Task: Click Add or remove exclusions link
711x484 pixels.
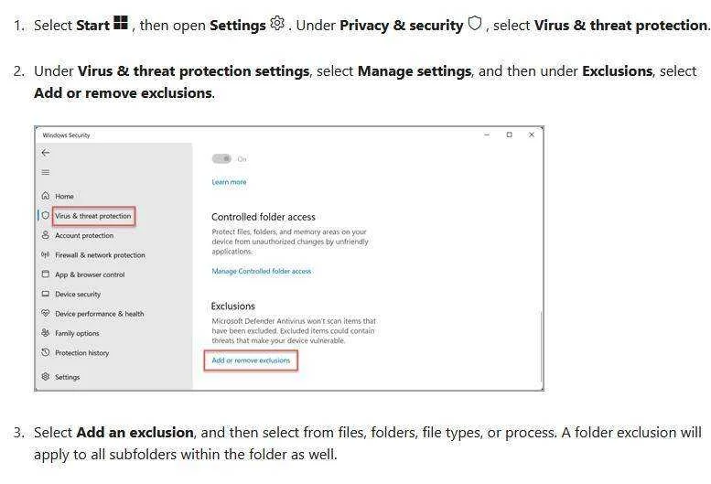Action: tap(251, 360)
